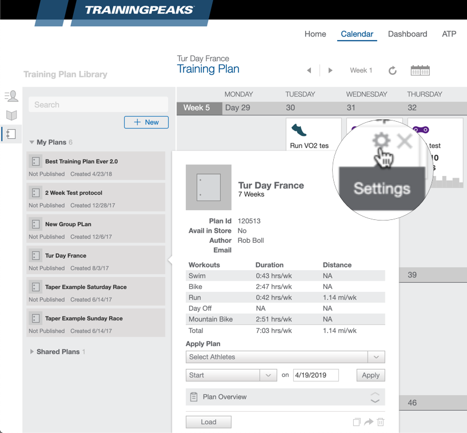Image resolution: width=467 pixels, height=433 pixels.
Task: Select Tur Day France in plan list
Action: coord(95,260)
